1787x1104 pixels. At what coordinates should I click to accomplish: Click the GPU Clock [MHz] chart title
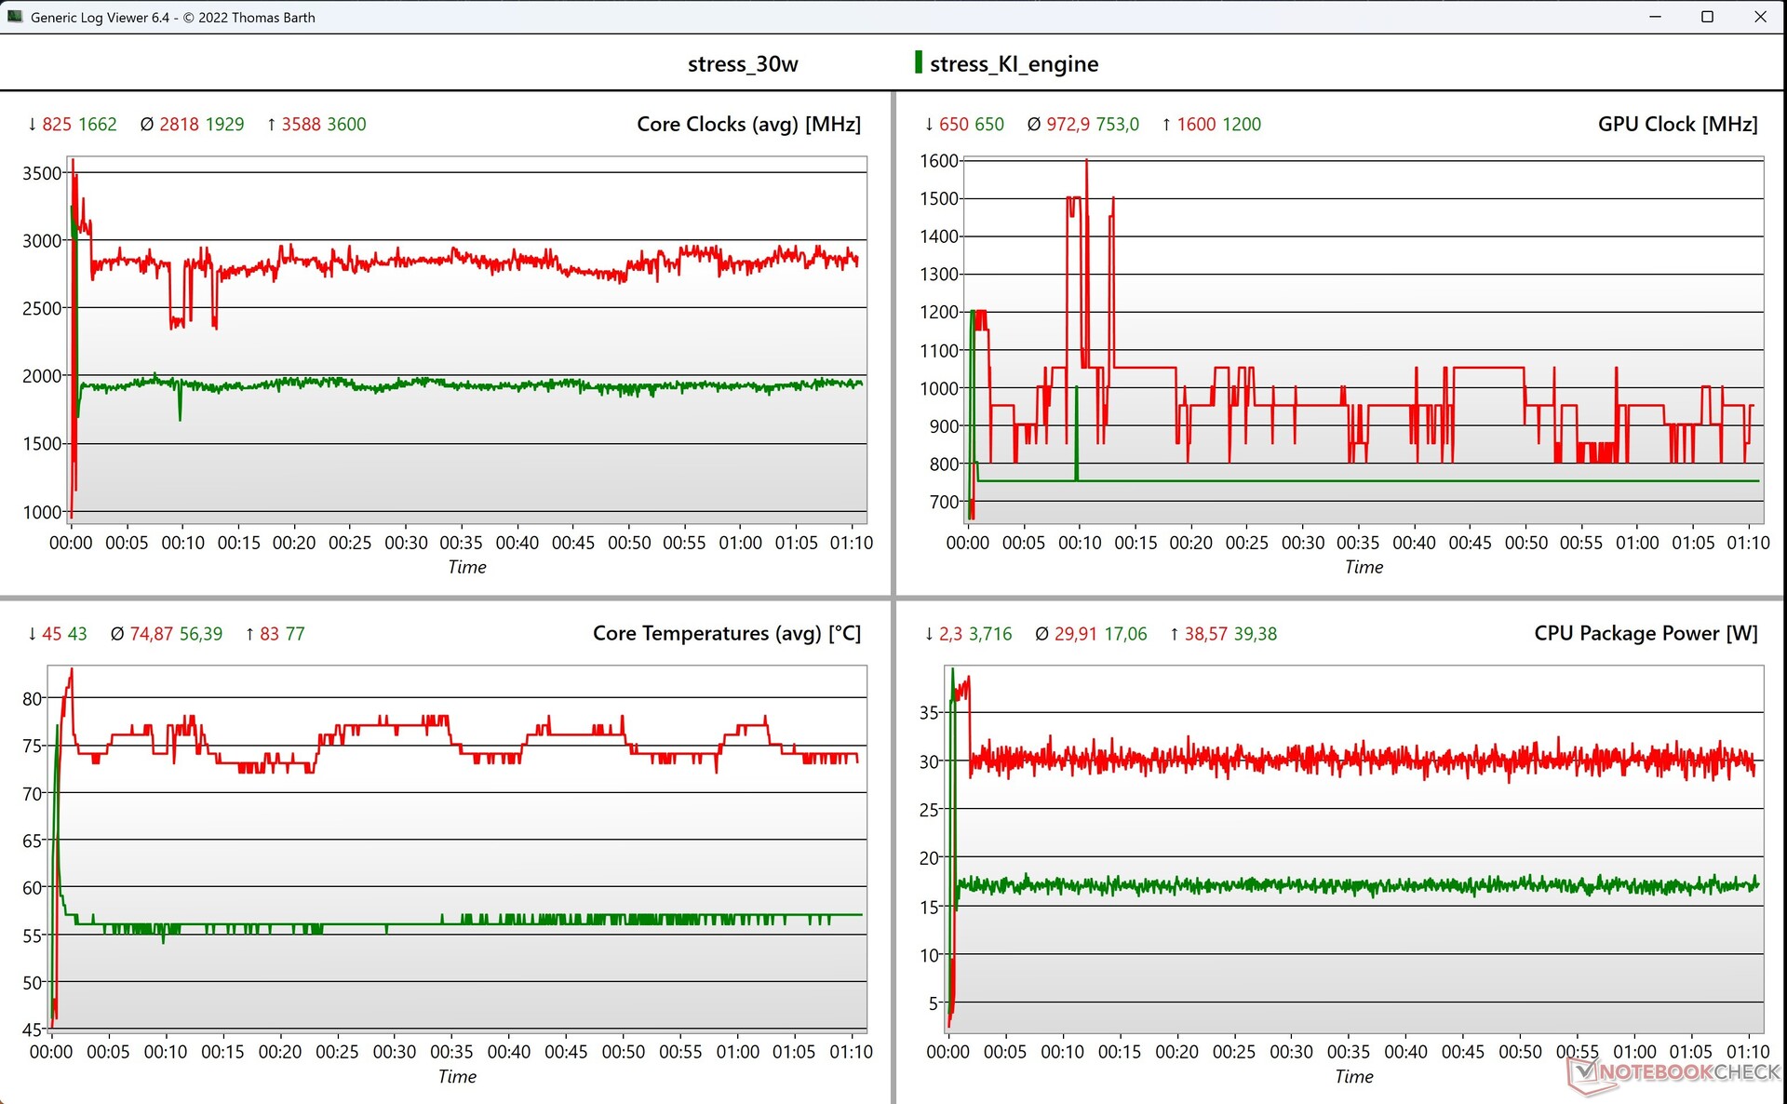[1677, 124]
